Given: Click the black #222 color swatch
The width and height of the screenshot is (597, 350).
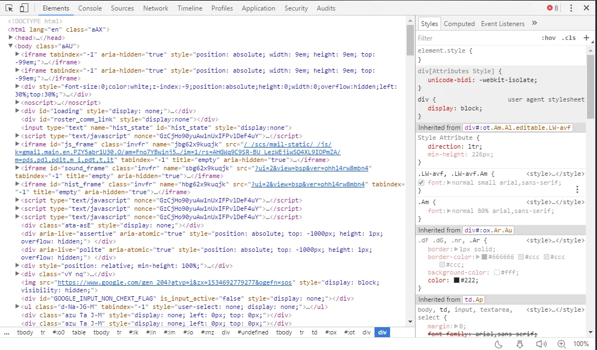Looking at the screenshot, I should (x=457, y=280).
